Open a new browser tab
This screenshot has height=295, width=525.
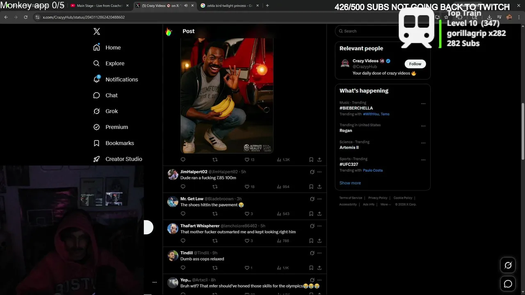pos(267,6)
